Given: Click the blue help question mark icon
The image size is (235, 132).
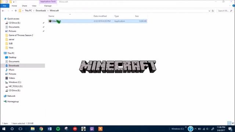Looking at the screenshot, I should click(191, 129).
